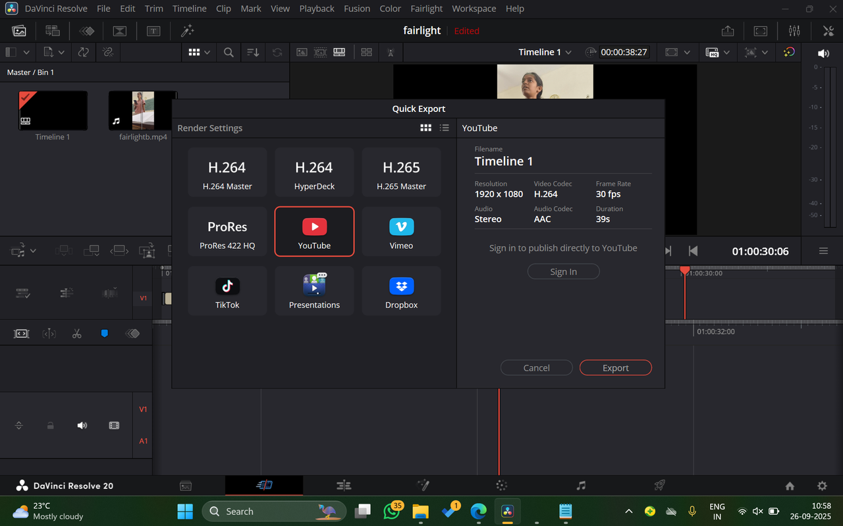Click the Full Screen viewer icon
This screenshot has width=843, height=526.
(x=760, y=31)
